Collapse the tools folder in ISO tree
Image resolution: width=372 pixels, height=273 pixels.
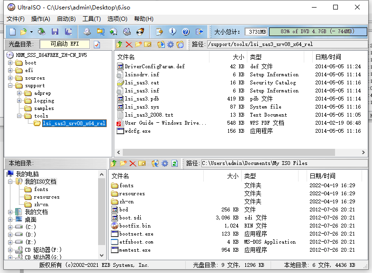[x=19, y=116]
